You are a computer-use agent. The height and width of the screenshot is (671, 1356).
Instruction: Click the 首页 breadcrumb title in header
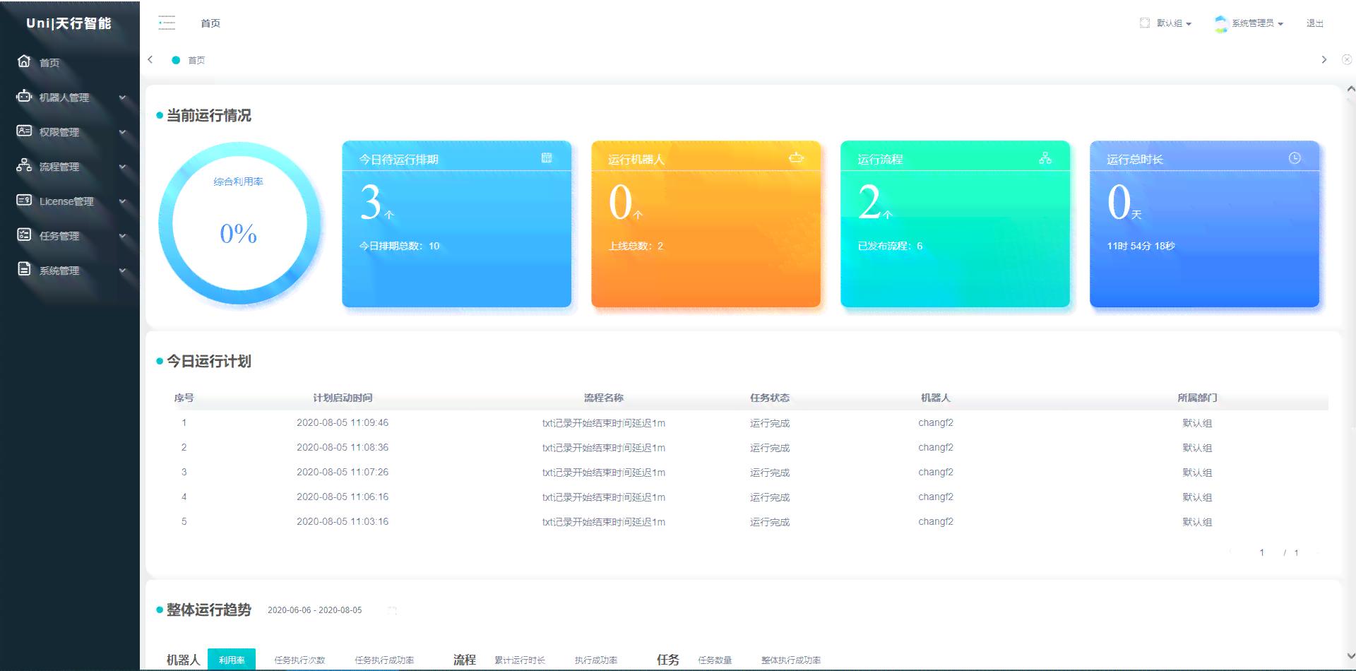click(x=210, y=23)
